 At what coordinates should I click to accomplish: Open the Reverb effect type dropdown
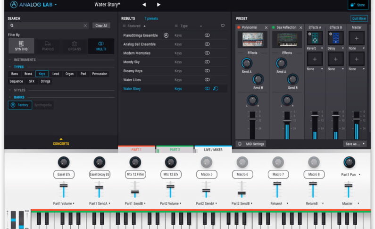tap(322, 48)
